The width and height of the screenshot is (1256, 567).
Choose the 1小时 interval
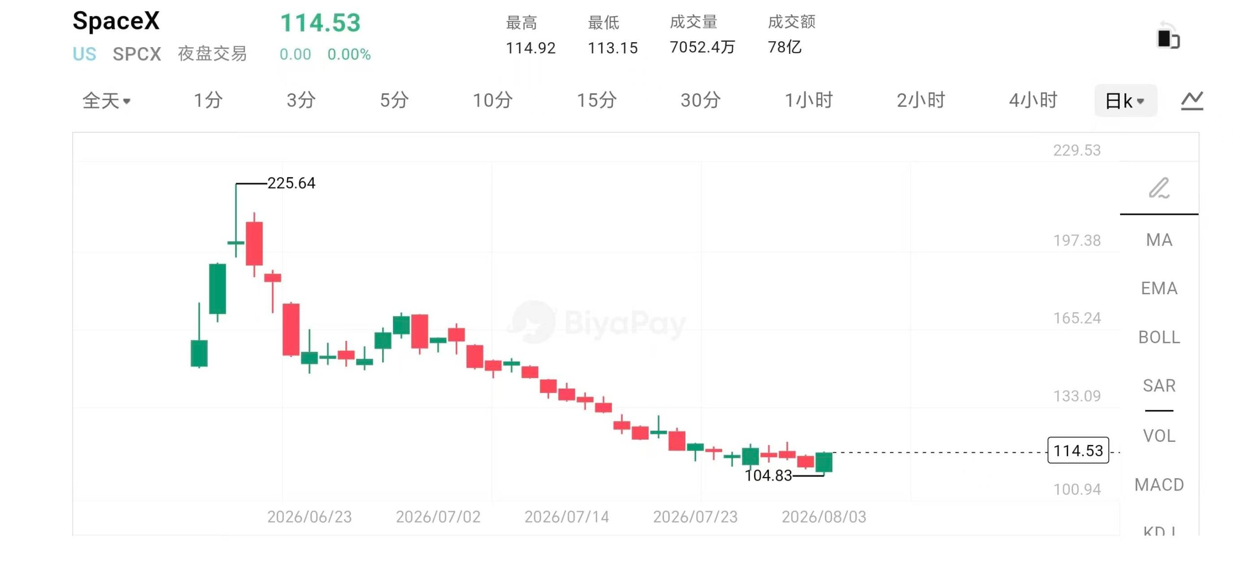click(x=809, y=101)
